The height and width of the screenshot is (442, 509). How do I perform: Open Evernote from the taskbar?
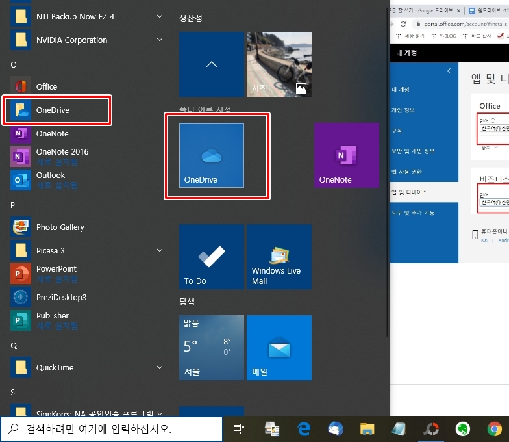[462, 429]
